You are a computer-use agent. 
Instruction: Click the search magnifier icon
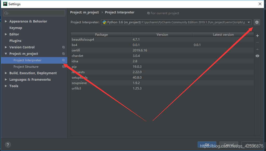pos(6,13)
